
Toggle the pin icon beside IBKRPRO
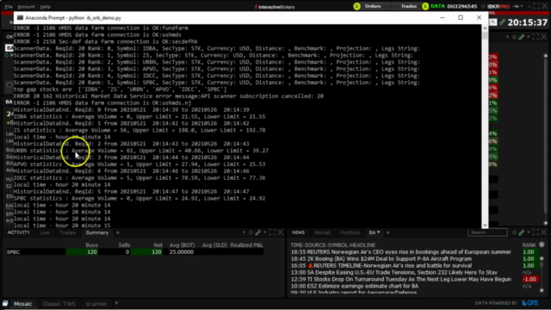point(516,6)
